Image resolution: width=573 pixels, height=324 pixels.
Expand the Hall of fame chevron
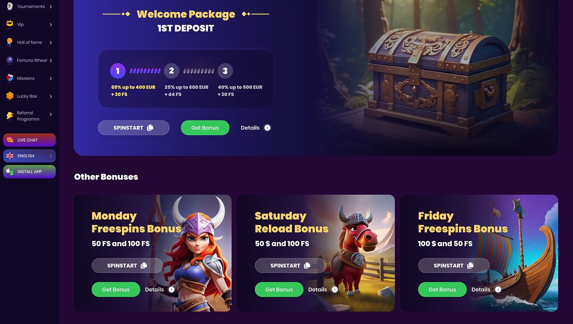tap(51, 43)
